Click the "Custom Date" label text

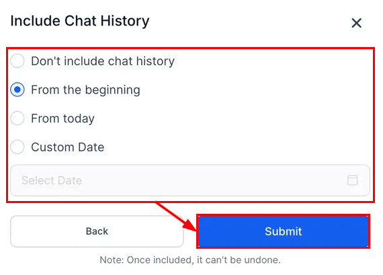point(68,147)
